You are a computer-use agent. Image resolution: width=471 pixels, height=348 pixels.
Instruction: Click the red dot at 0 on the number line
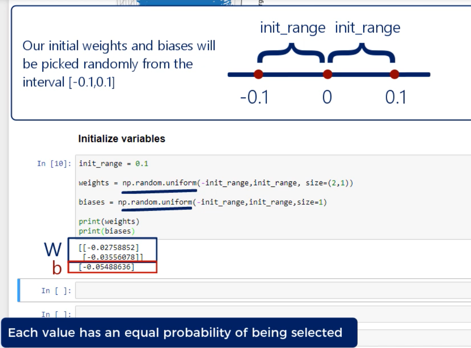click(327, 74)
